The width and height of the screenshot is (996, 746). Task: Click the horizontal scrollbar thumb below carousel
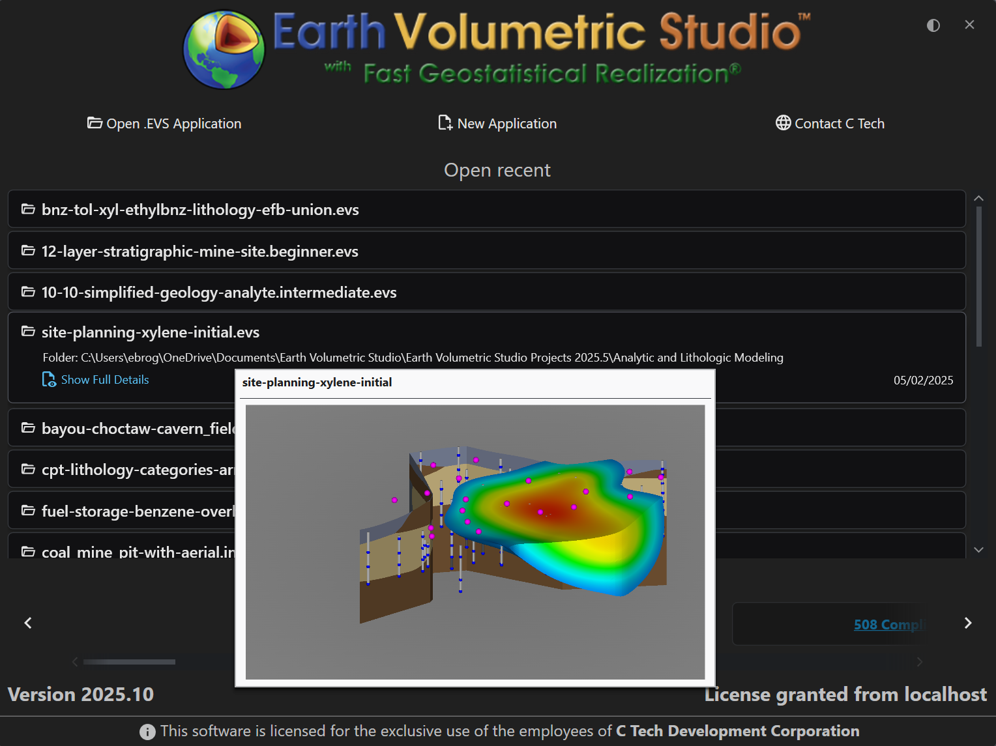[129, 662]
